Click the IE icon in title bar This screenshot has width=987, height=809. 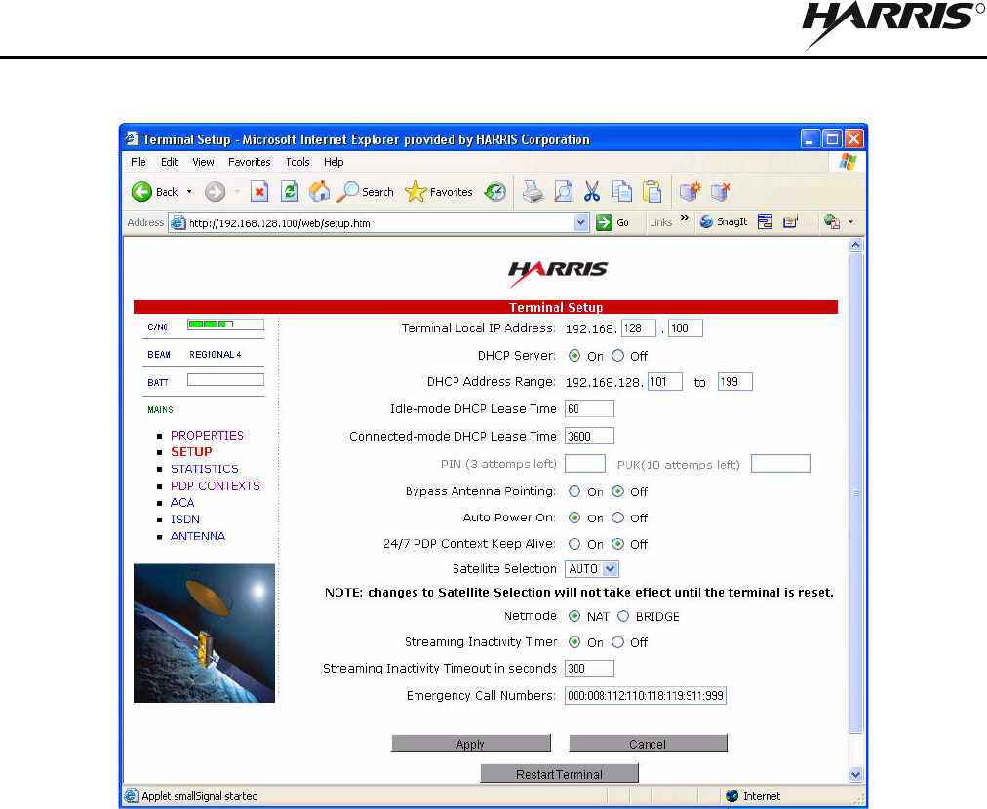tap(132, 138)
